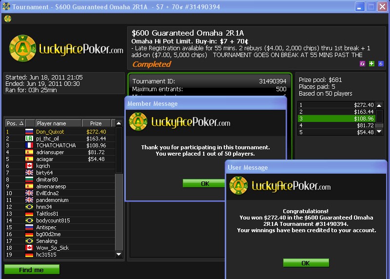The height and width of the screenshot is (279, 390).
Task: Click the prize table scroll up arrow
Action: tap(379, 105)
